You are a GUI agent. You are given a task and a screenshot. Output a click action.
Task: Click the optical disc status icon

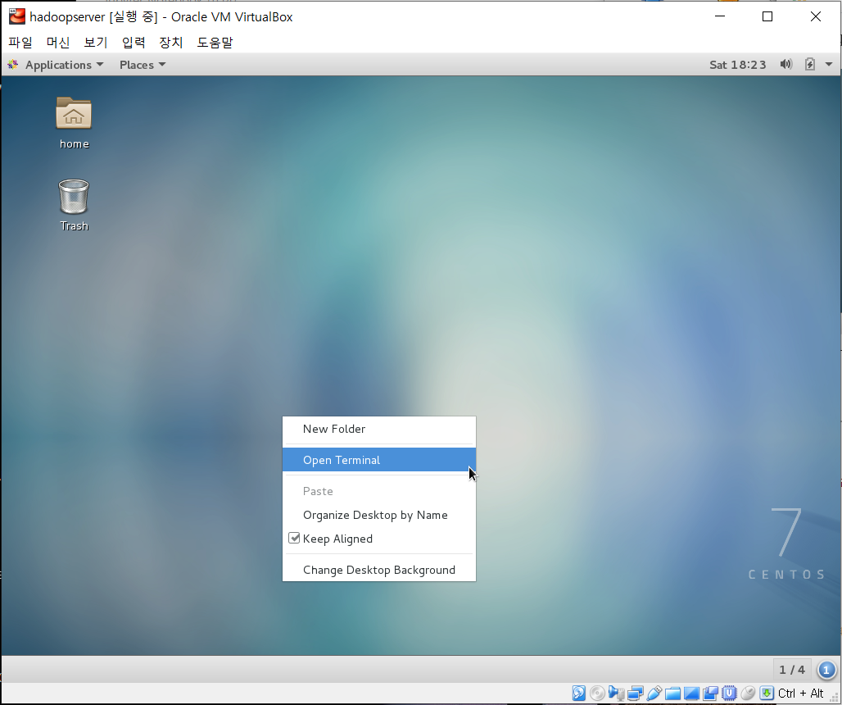pos(597,694)
